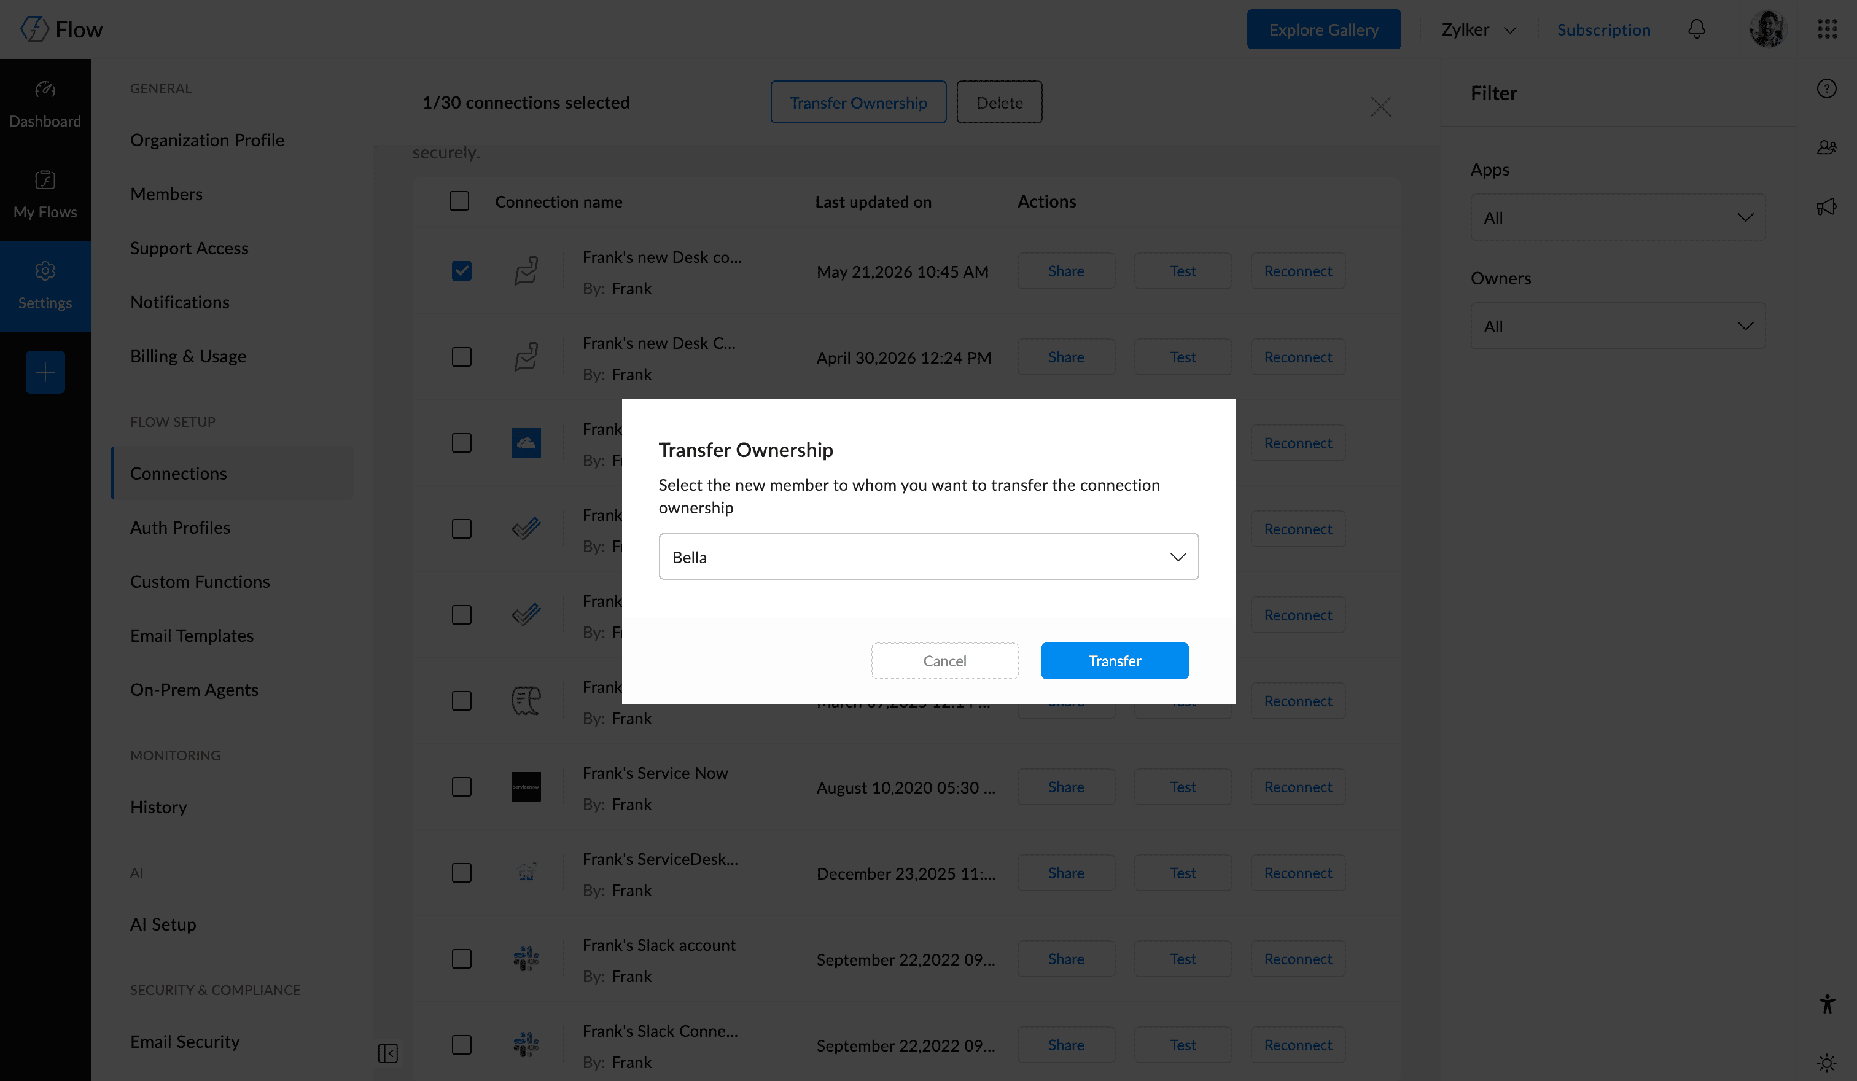Check the cloud connection row checkbox
Screen dimensions: 1857x1081
coord(461,443)
